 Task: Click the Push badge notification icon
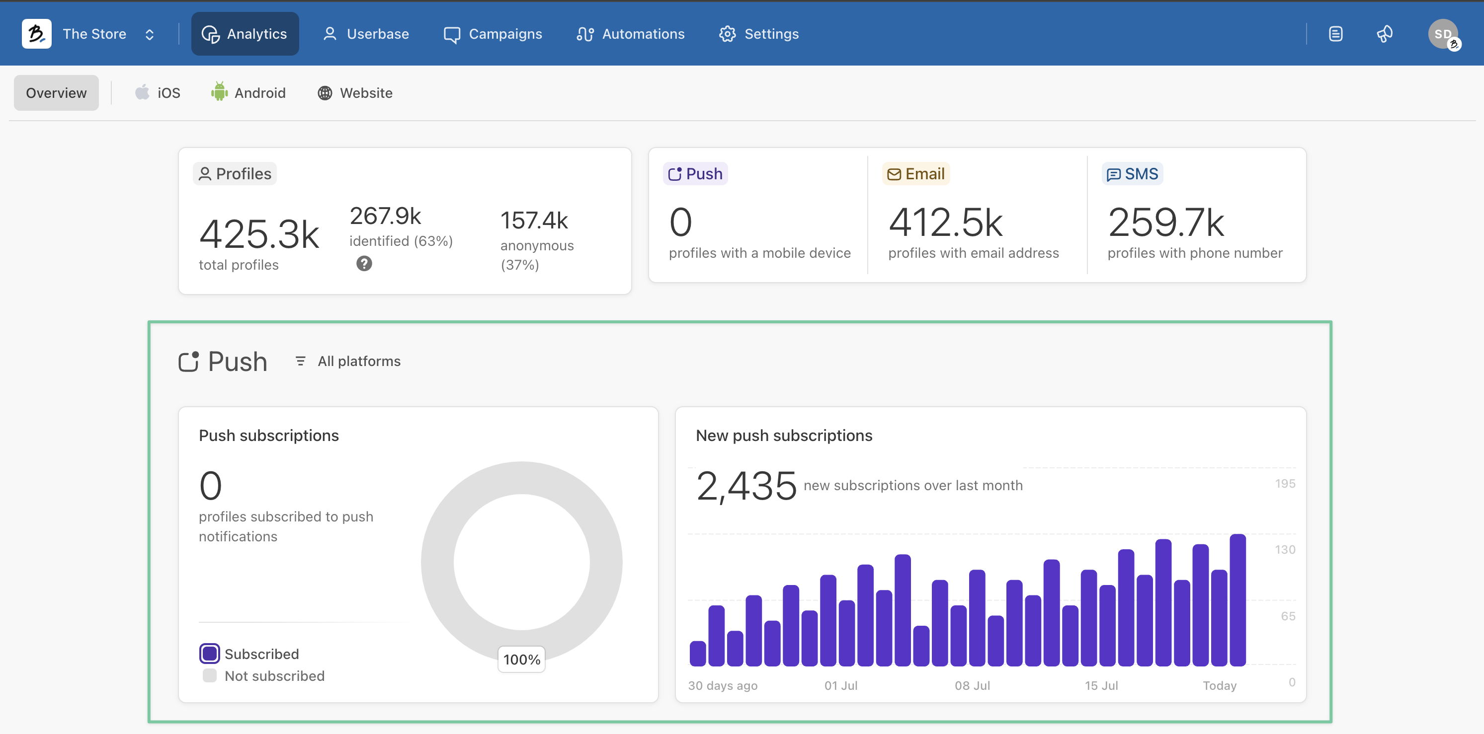click(x=674, y=173)
